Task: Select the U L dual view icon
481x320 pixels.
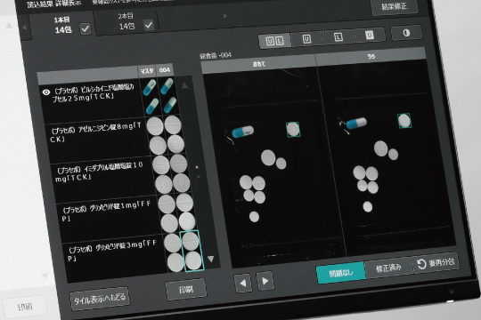Action: point(274,41)
